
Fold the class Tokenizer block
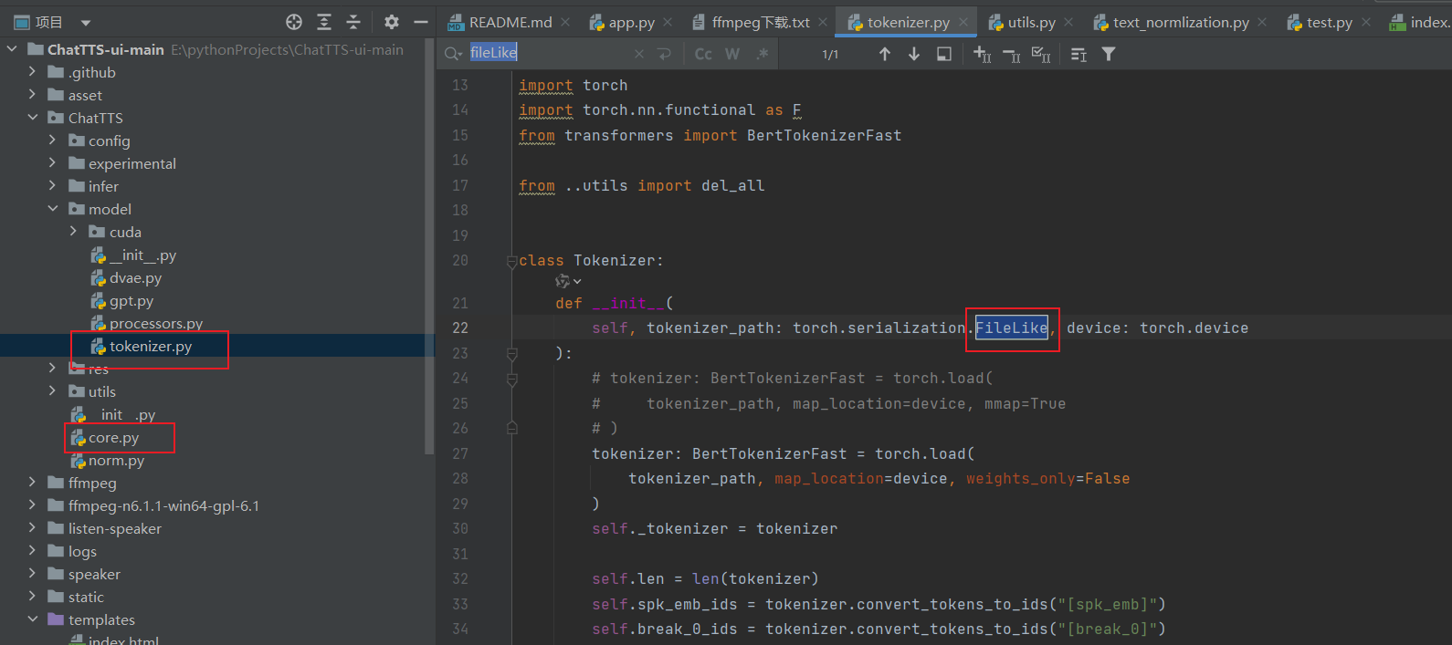pos(512,261)
